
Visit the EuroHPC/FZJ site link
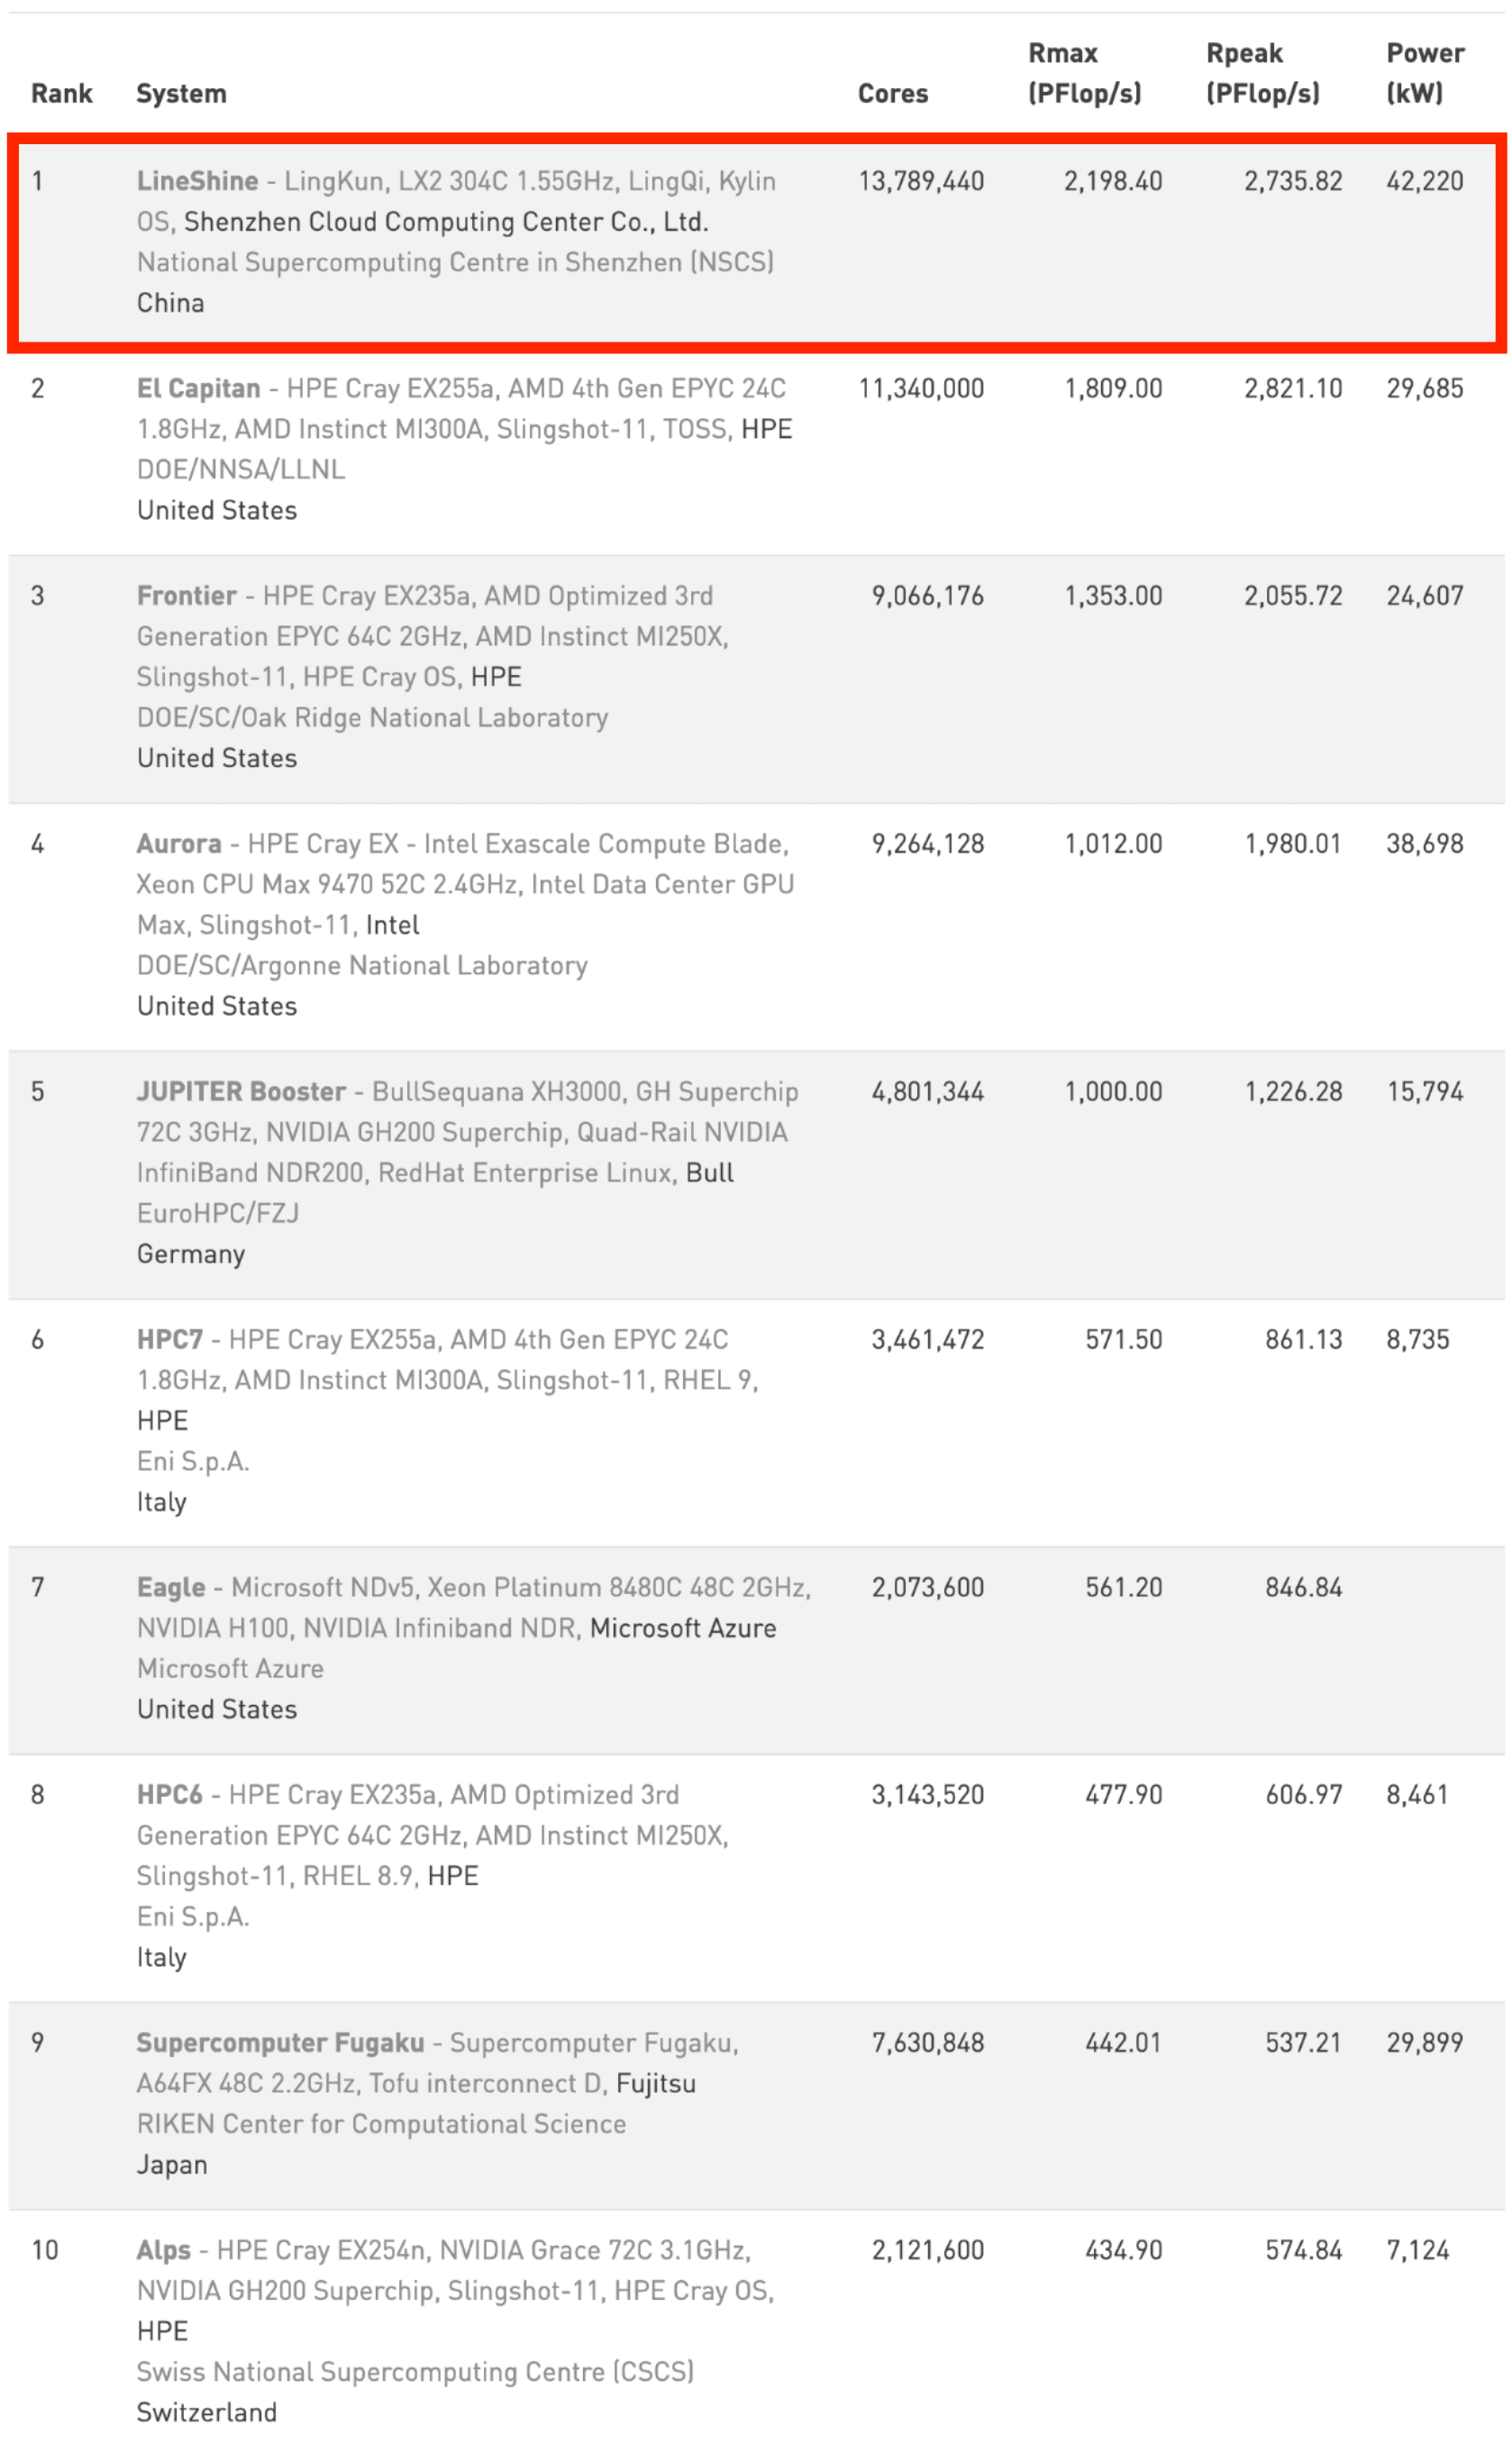tap(217, 1213)
